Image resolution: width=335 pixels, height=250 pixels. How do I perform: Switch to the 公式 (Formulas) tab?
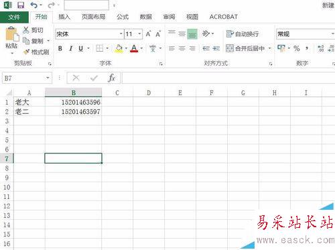click(x=123, y=17)
